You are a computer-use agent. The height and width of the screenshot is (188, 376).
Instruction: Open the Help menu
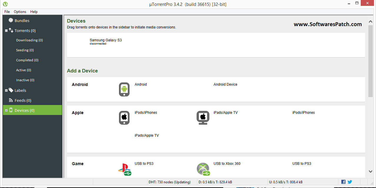click(x=34, y=12)
